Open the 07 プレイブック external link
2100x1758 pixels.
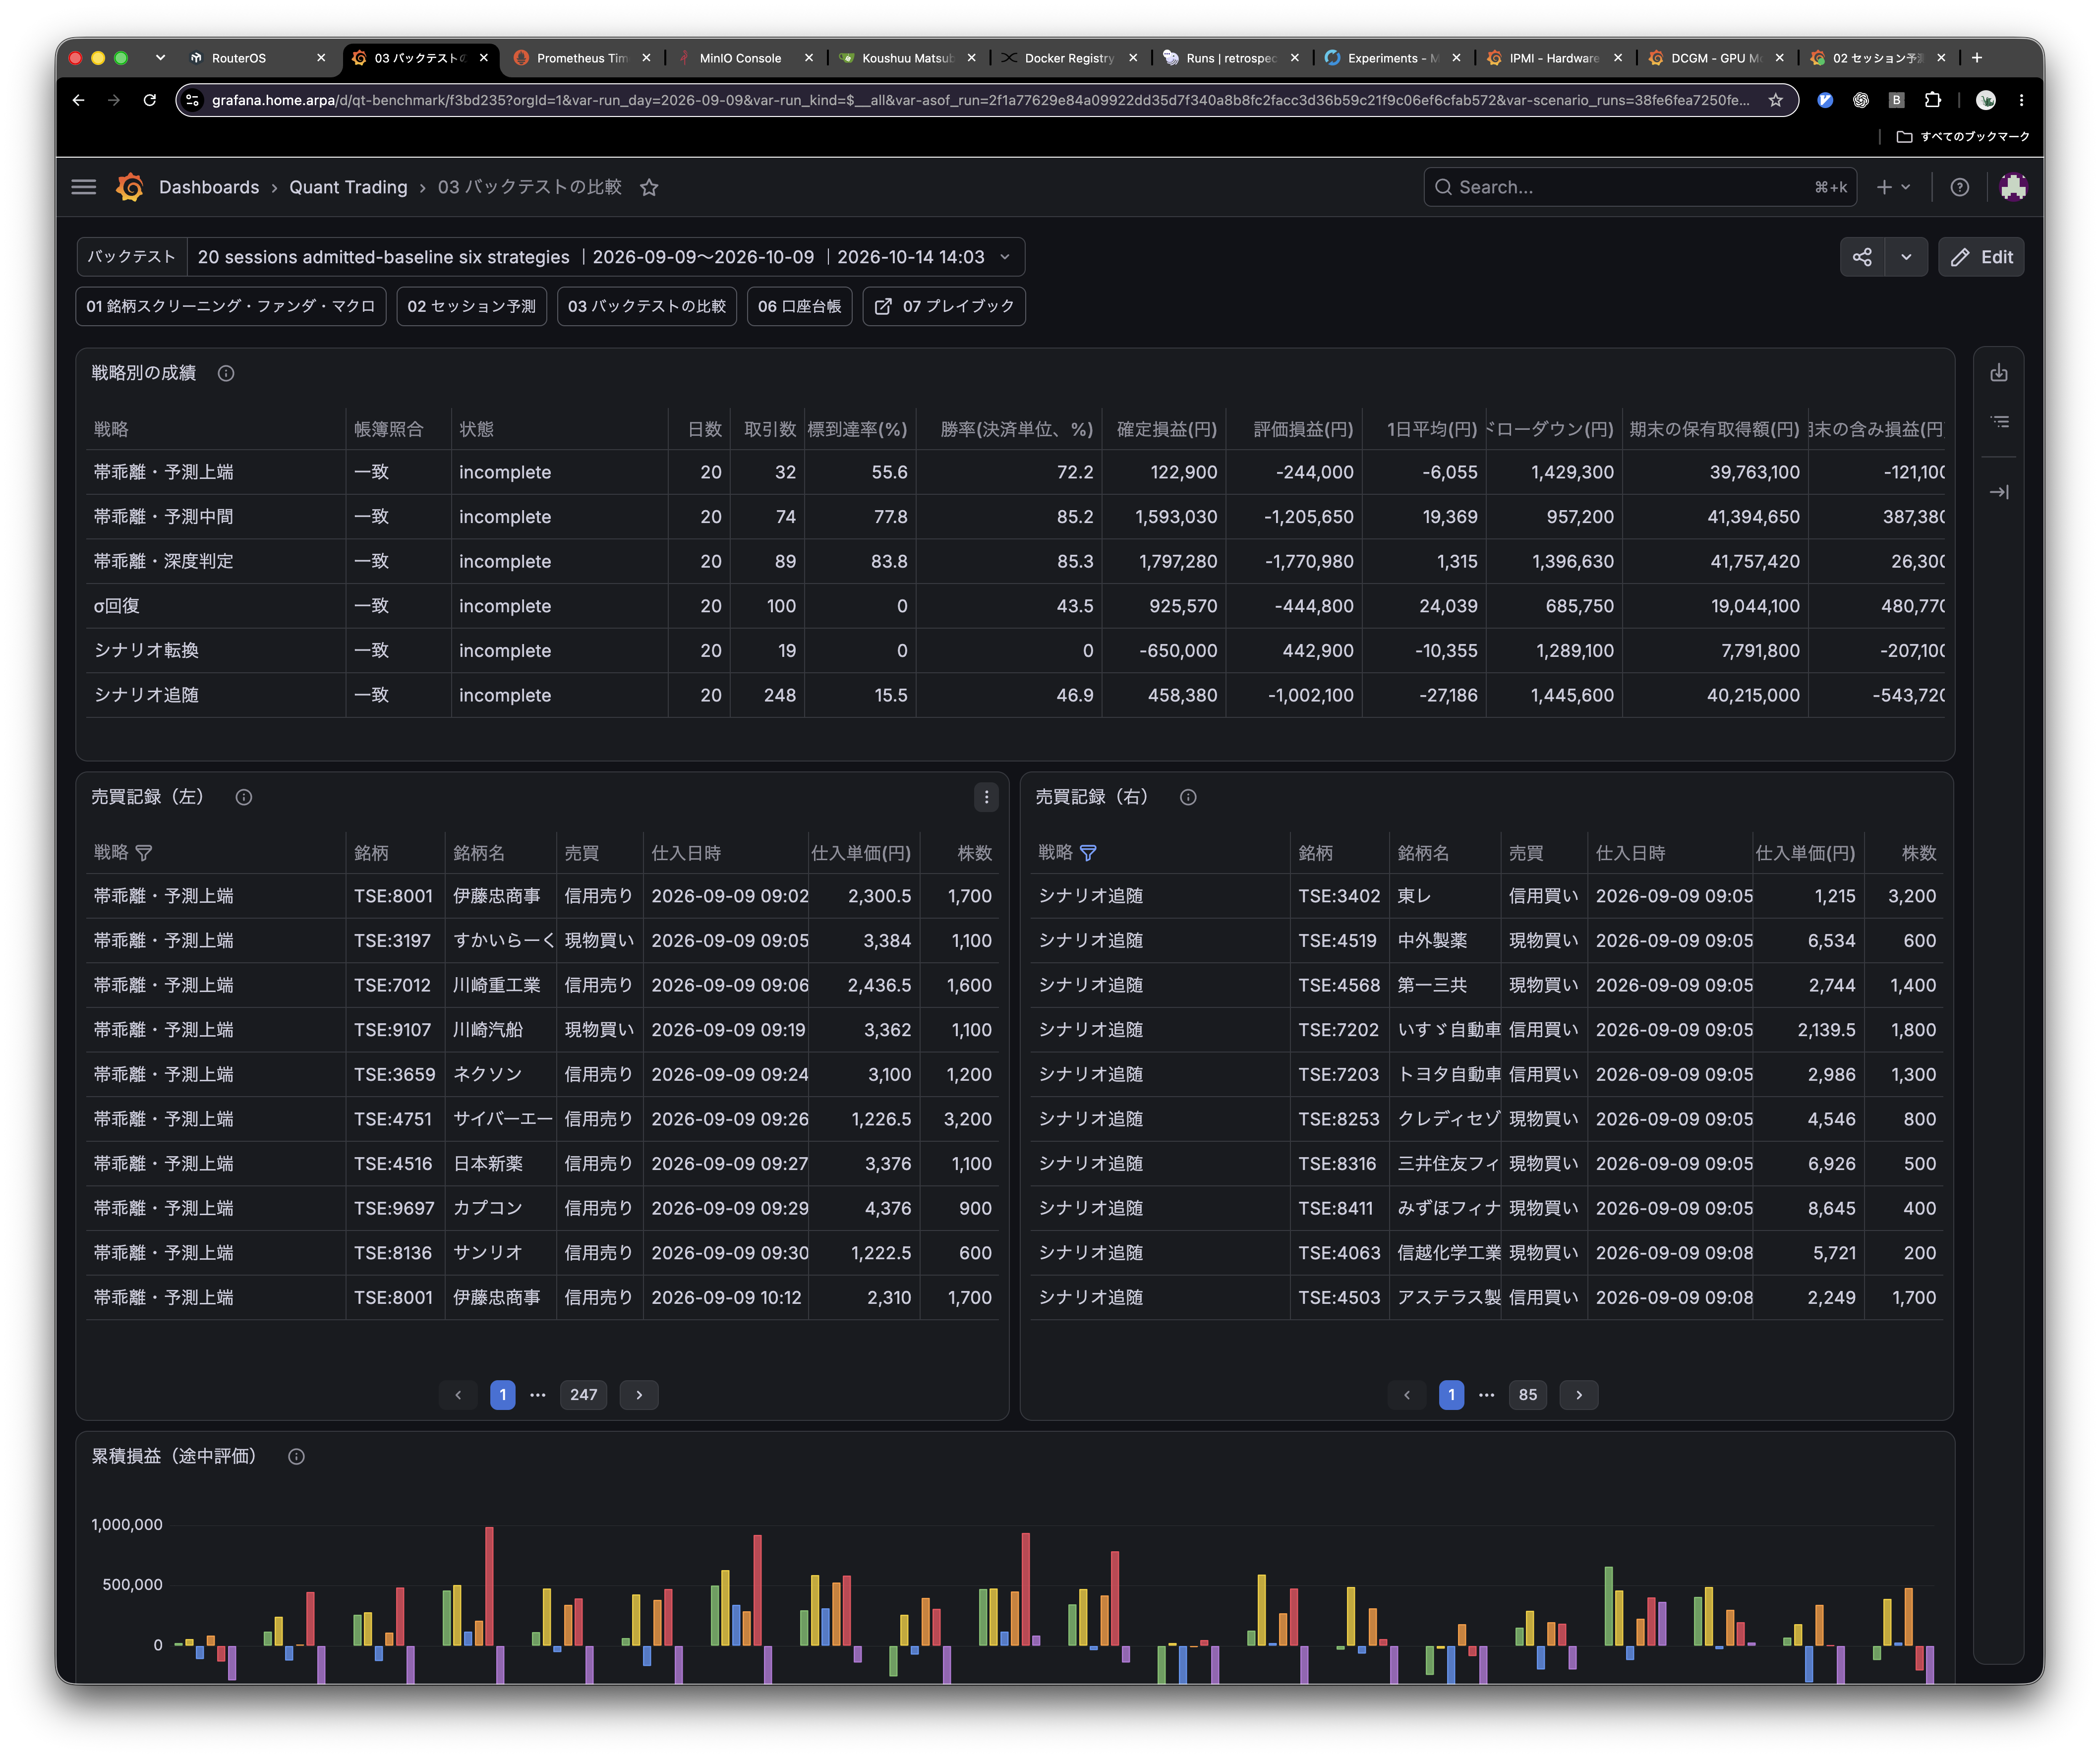click(x=944, y=306)
